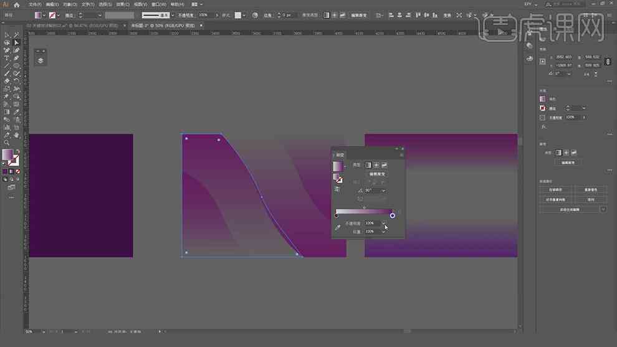Screen dimensions: 617x347
Task: Select the Type tool
Action: [7, 58]
